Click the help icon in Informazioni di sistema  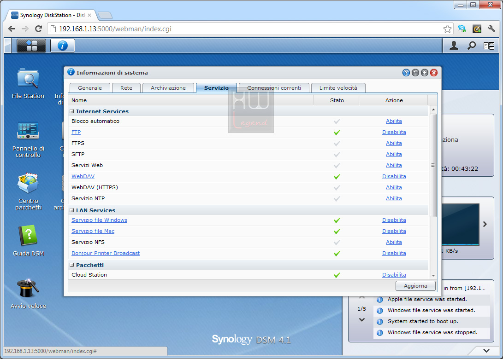406,73
